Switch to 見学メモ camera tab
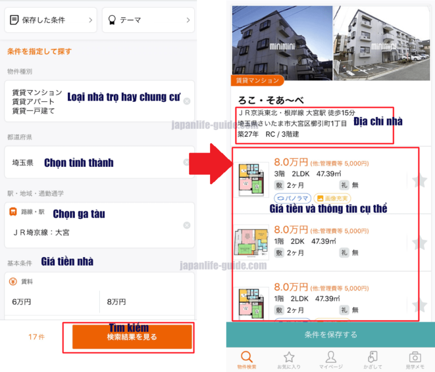This screenshot has height=372, width=435. coord(415,360)
